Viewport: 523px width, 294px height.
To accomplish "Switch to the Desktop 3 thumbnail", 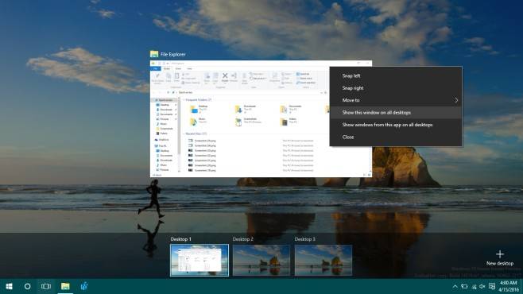I will (x=323, y=260).
